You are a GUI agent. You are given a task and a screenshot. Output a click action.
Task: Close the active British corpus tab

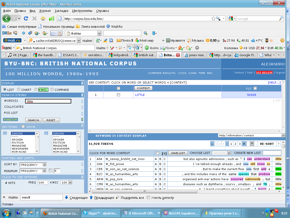tap(178, 55)
